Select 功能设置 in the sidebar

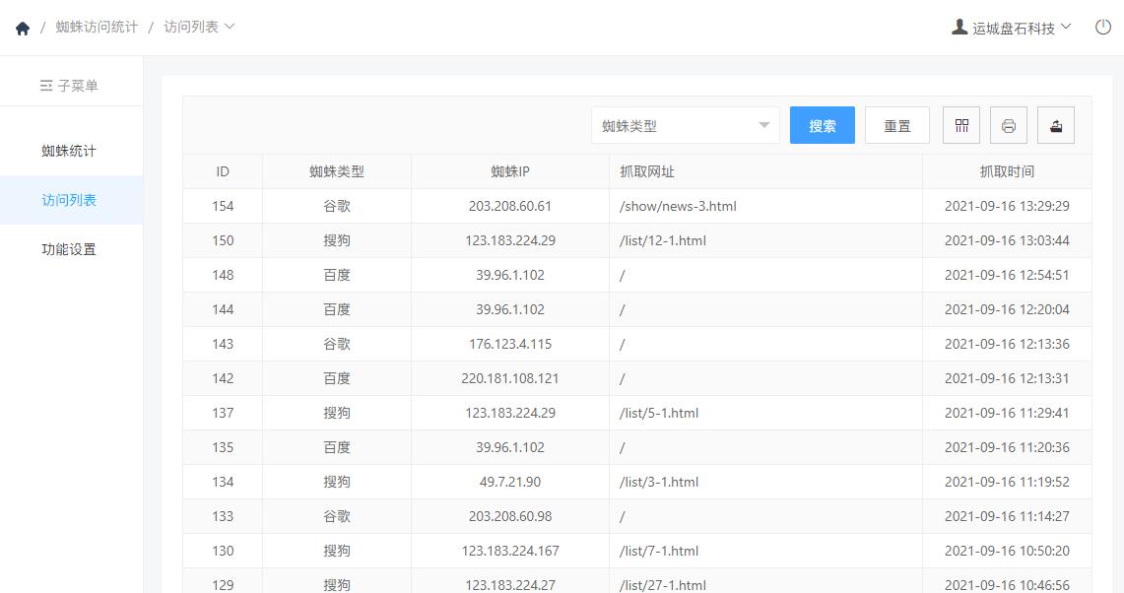pos(69,249)
